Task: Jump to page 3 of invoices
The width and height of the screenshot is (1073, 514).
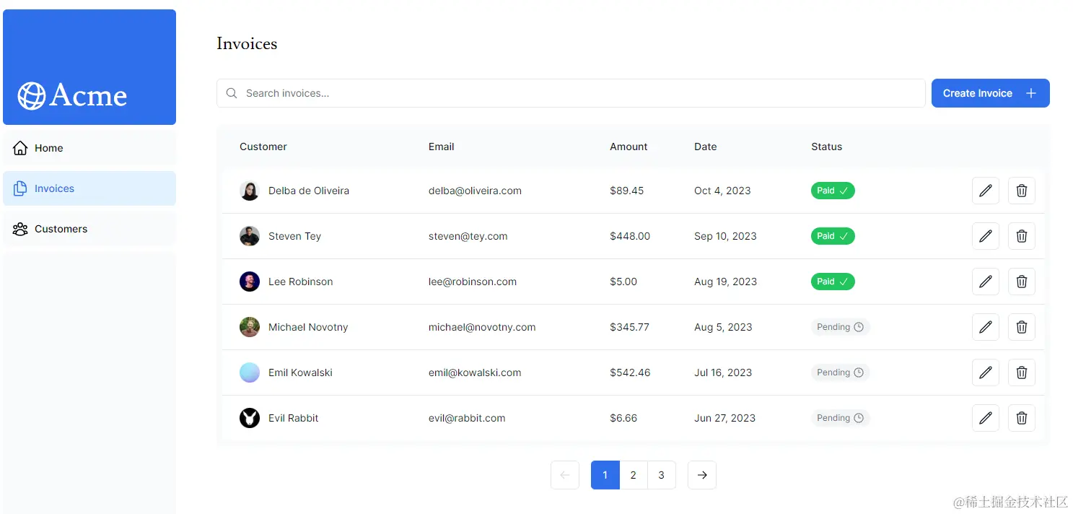Action: (661, 475)
